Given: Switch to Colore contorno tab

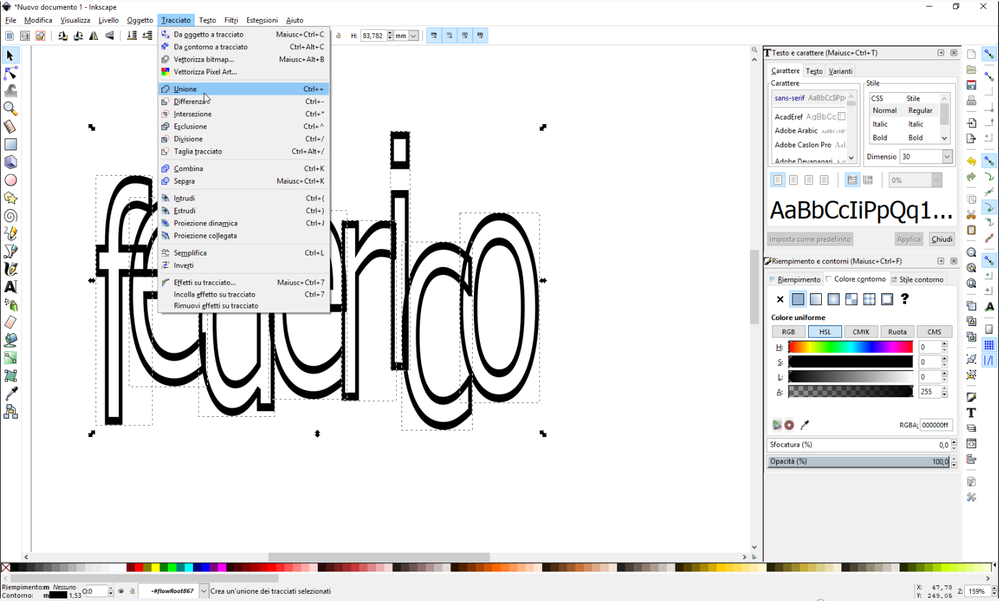Looking at the screenshot, I should [x=856, y=279].
